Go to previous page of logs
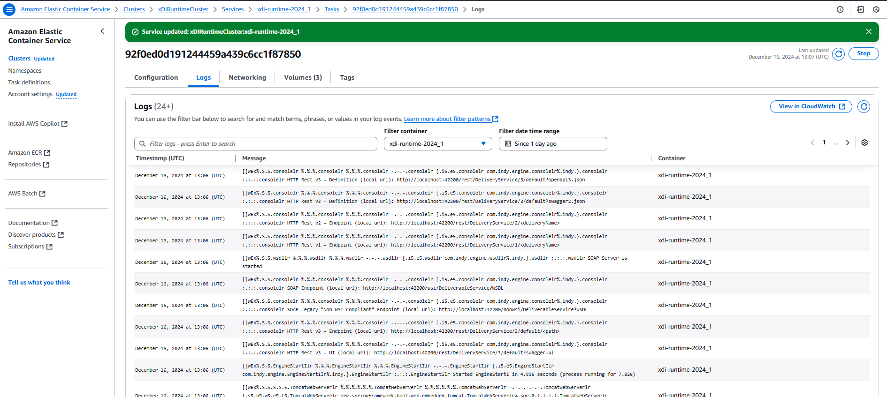This screenshot has height=397, width=887. [x=812, y=142]
